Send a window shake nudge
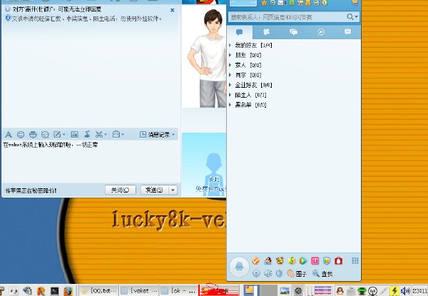The image size is (428, 296). tap(45, 135)
